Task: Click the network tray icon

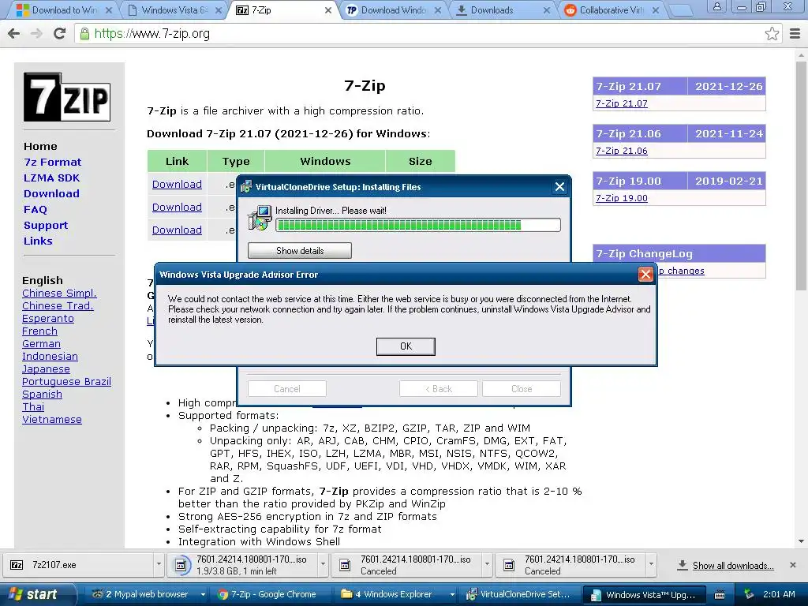Action: tap(749, 595)
